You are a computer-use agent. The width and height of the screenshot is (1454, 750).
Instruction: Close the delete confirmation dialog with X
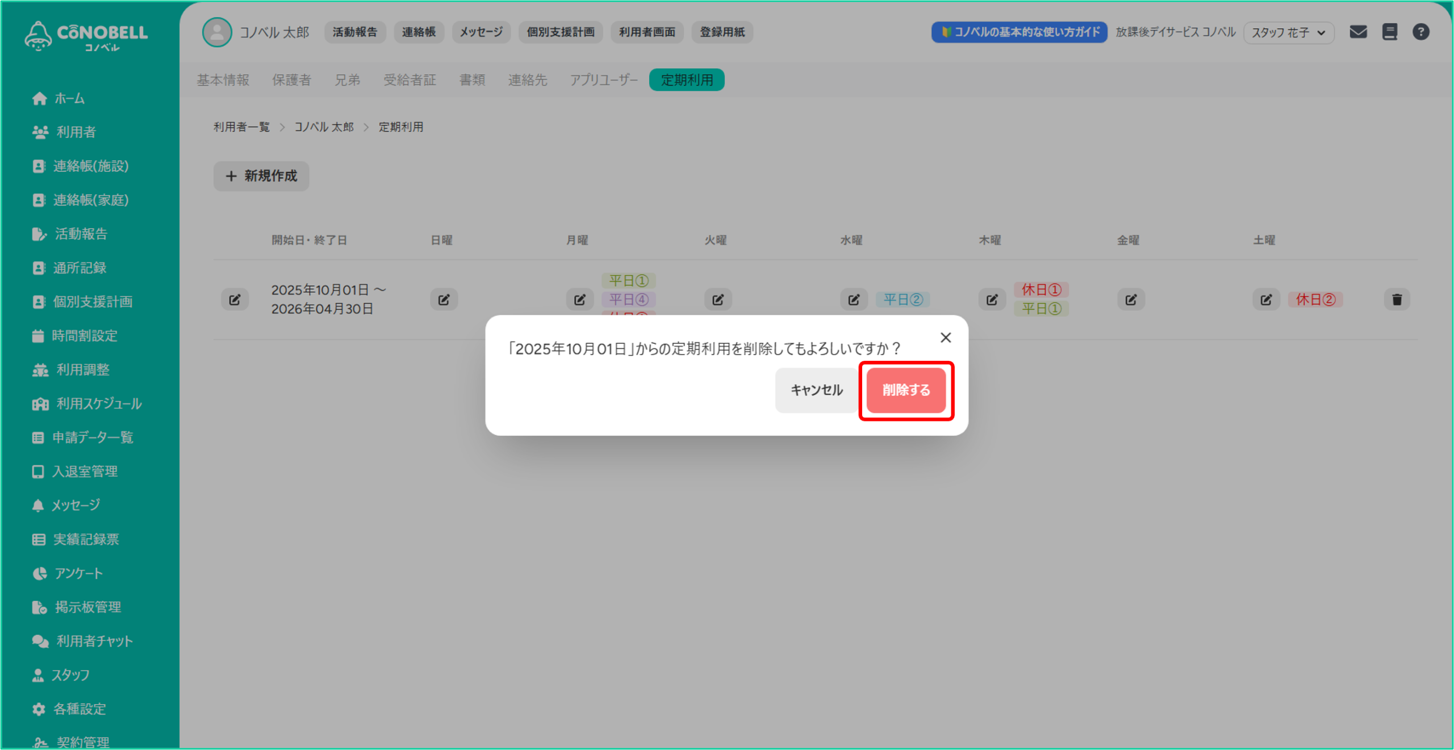click(x=945, y=338)
